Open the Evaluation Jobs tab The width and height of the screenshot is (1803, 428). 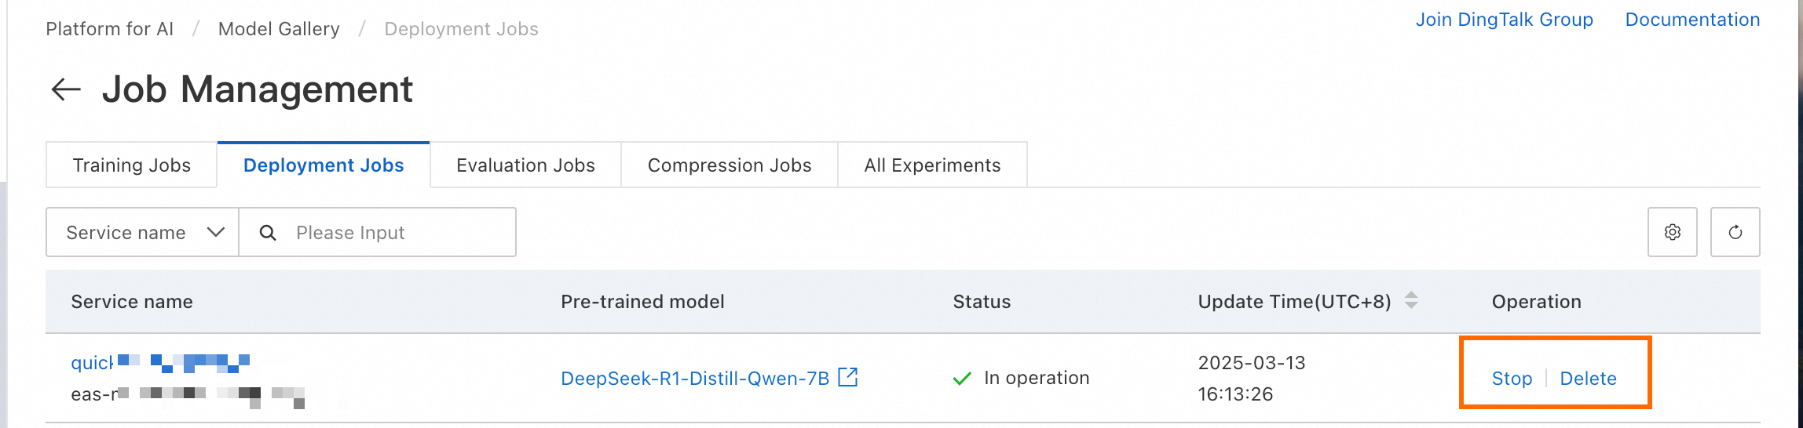tap(525, 165)
